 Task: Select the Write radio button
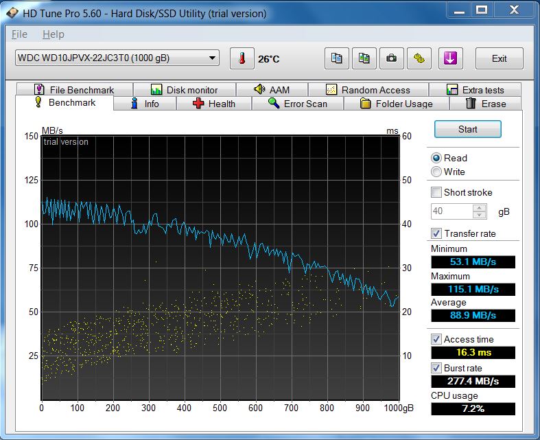click(436, 172)
